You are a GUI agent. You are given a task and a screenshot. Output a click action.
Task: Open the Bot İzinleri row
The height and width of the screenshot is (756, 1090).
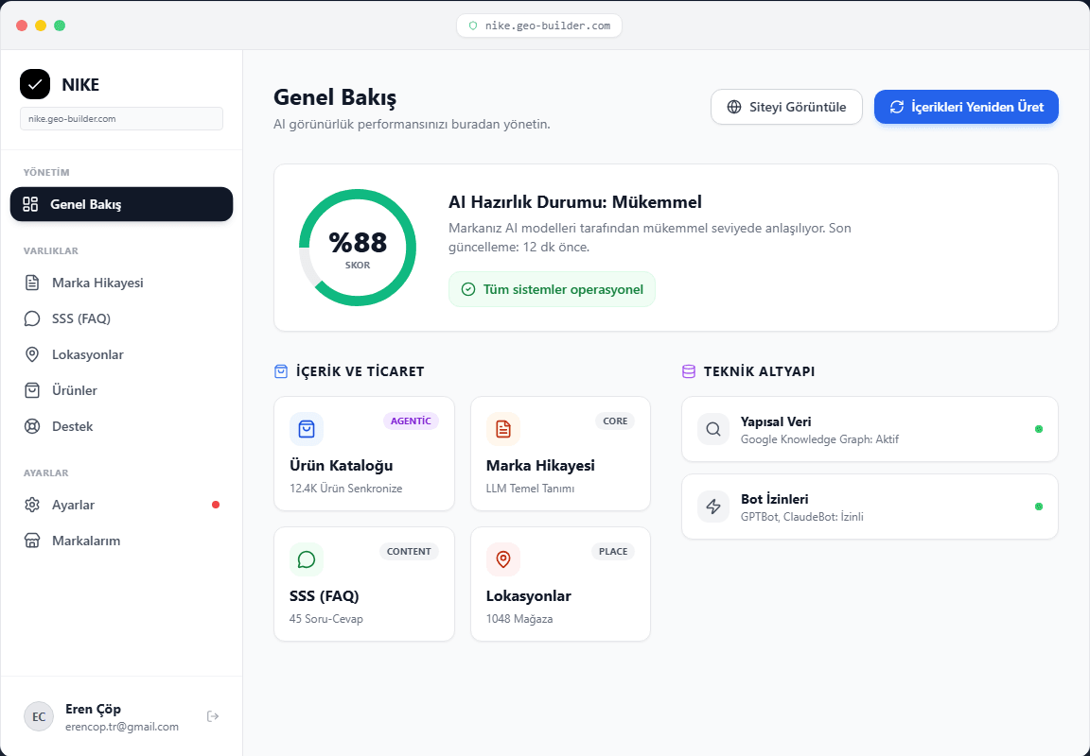pyautogui.click(x=870, y=507)
